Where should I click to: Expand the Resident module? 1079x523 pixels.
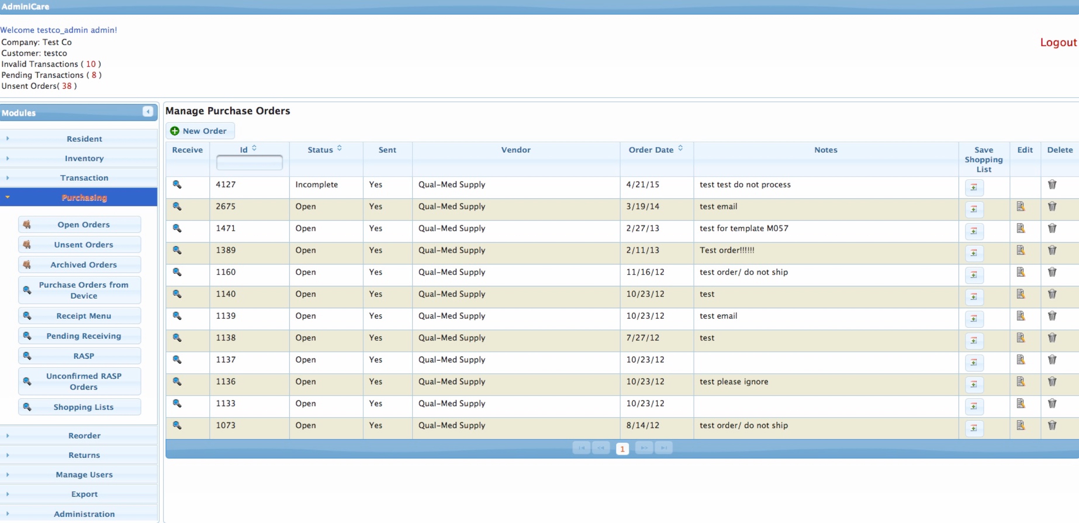point(84,139)
